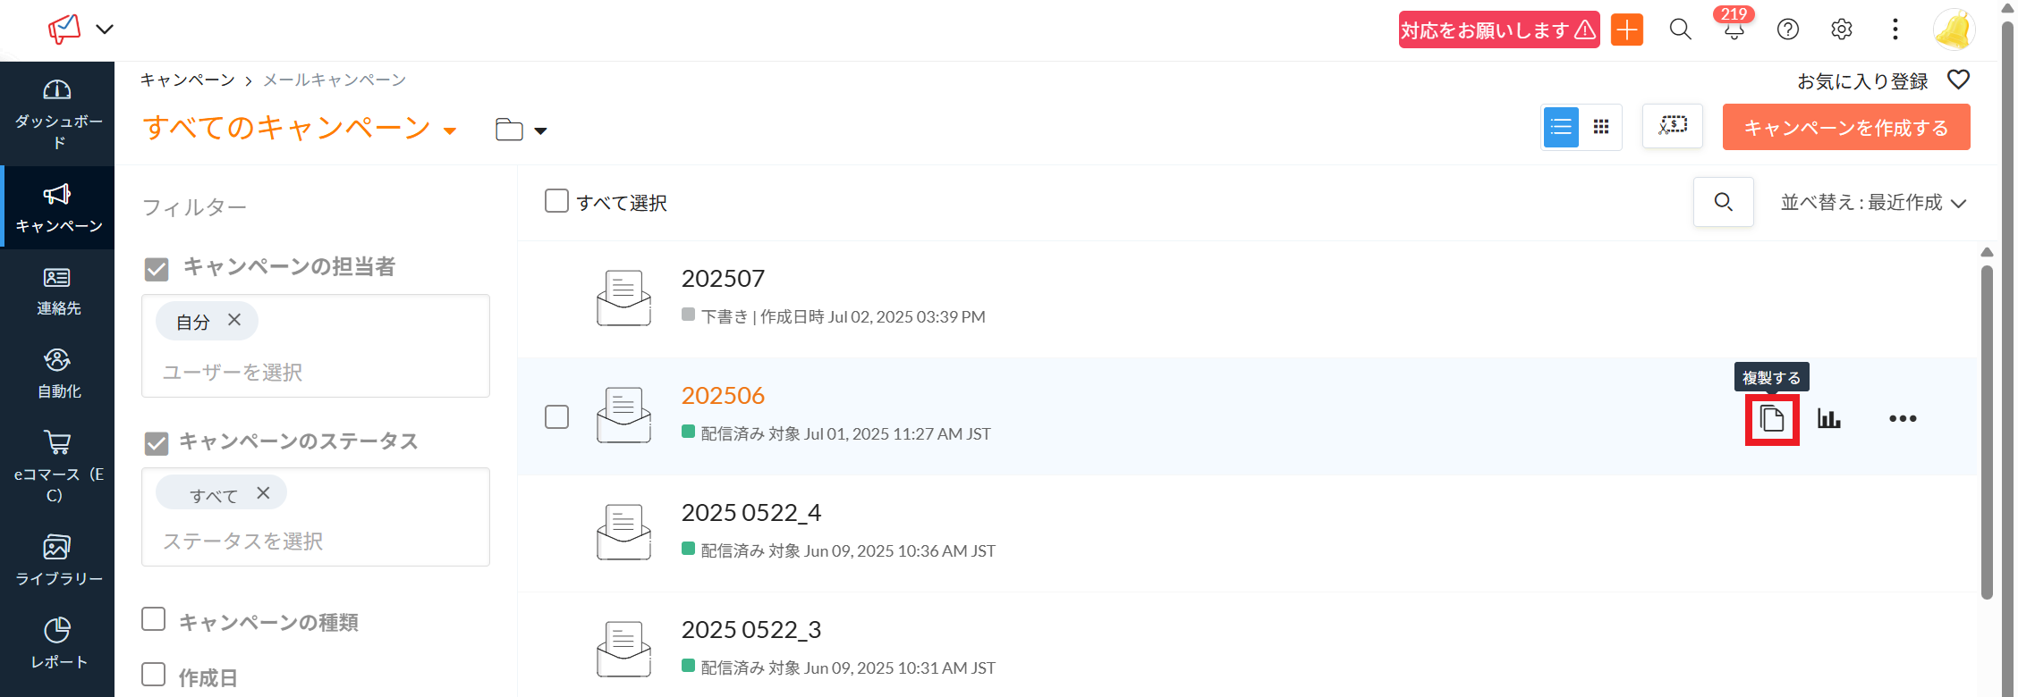
Task: Check the すべて選択 checkbox
Action: pyautogui.click(x=556, y=201)
